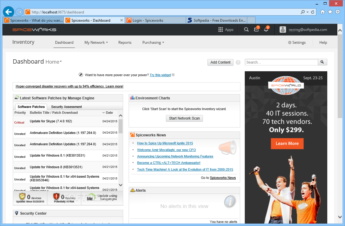Click the updated devices shield icon
This screenshot has width=345, height=226.
click(22, 196)
